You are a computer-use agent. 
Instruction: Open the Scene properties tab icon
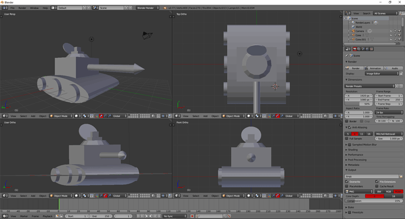pyautogui.click(x=363, y=49)
